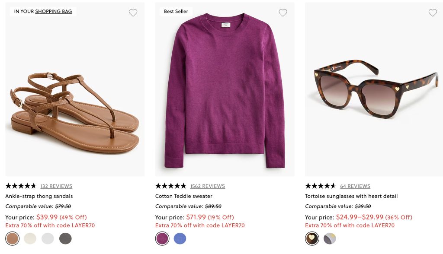The width and height of the screenshot is (443, 254).
Task: Open the Ankle-strap thong sandals product title
Action: 39,196
